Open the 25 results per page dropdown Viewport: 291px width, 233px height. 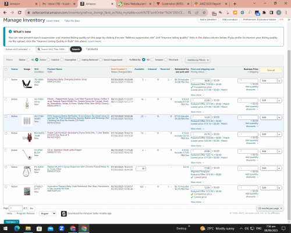coord(270,209)
